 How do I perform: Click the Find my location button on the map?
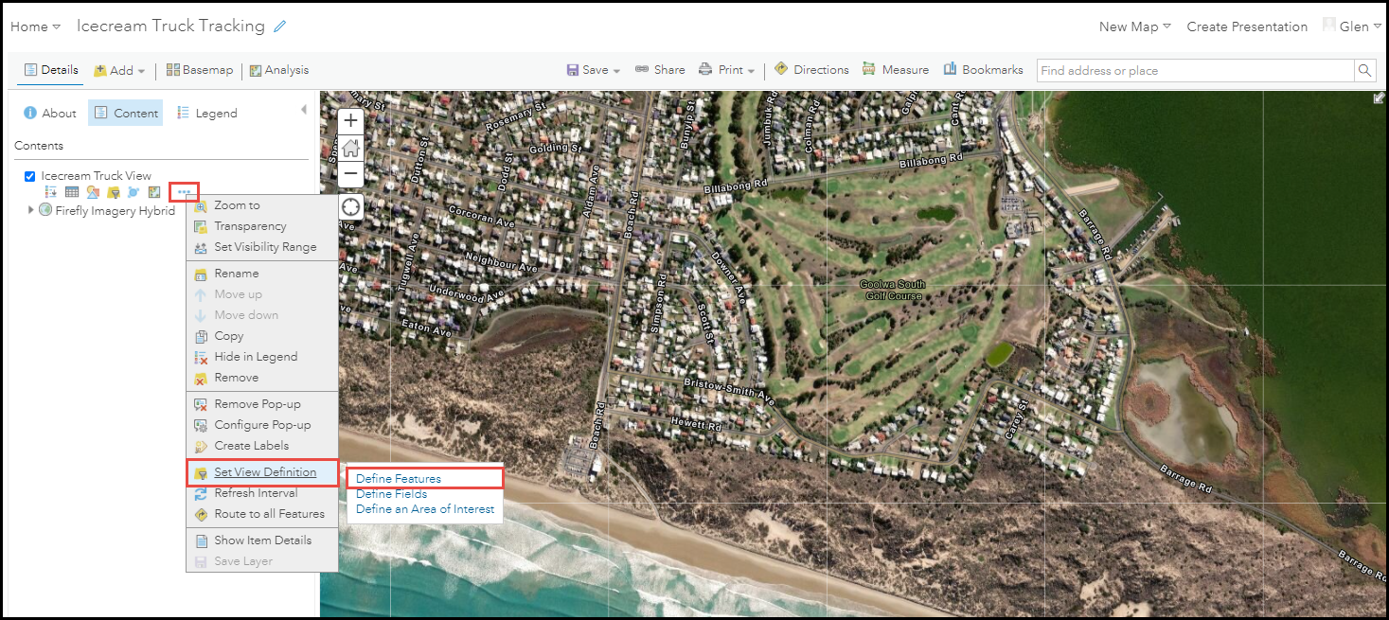[350, 206]
